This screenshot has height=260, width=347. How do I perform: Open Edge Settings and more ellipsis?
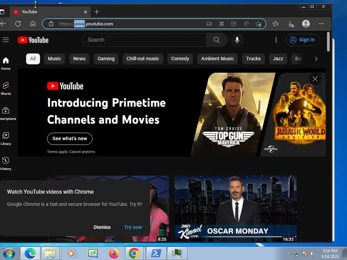coord(322,24)
